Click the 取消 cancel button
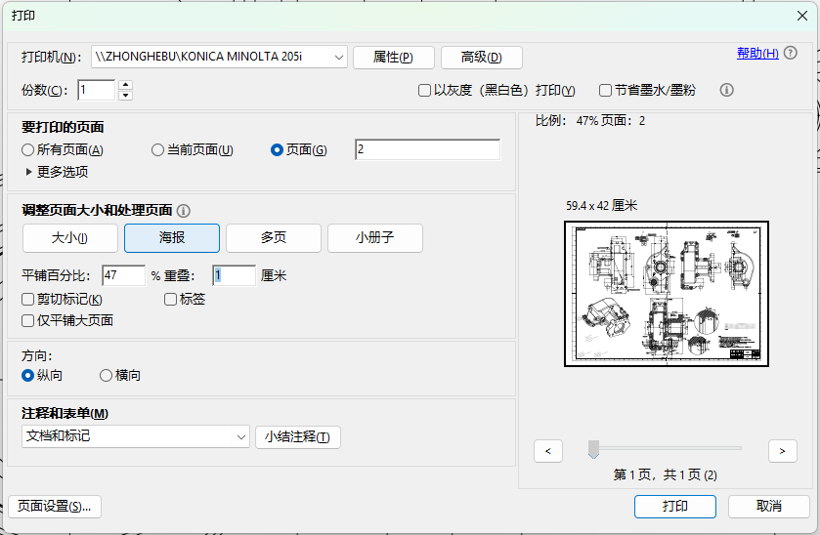820x535 pixels. (x=769, y=507)
